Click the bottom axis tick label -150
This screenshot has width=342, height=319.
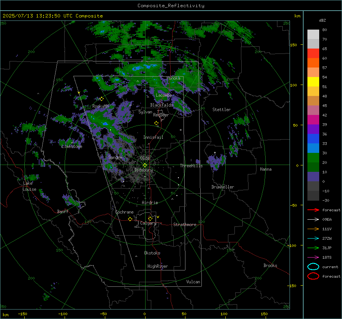click(22, 314)
